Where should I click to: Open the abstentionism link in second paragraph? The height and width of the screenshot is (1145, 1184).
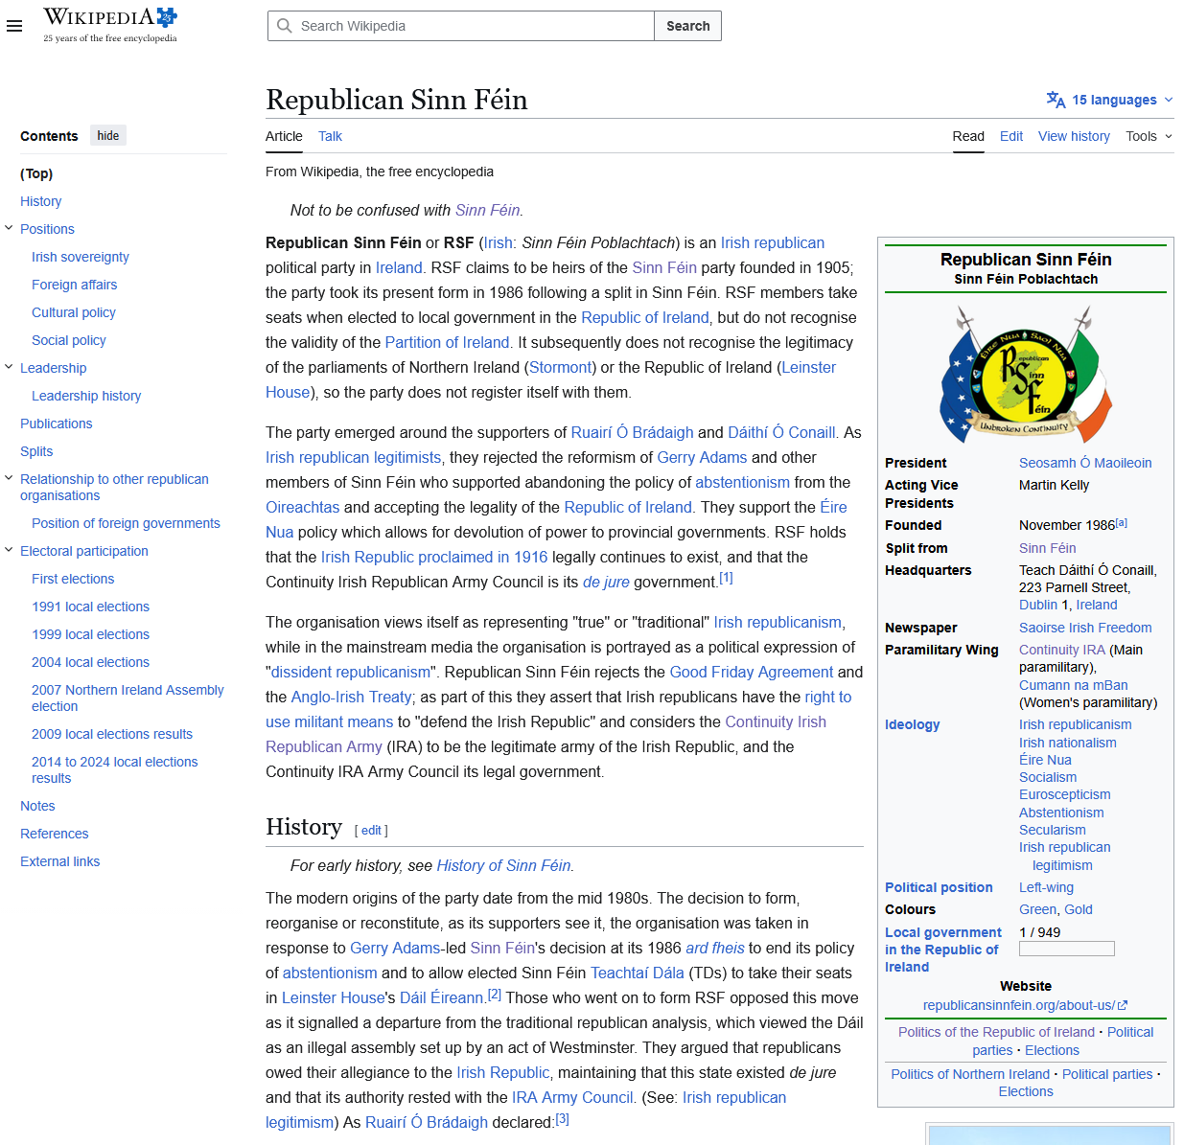point(743,482)
